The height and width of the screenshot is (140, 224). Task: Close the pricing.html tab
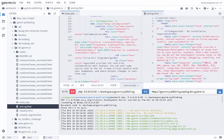[161, 13]
